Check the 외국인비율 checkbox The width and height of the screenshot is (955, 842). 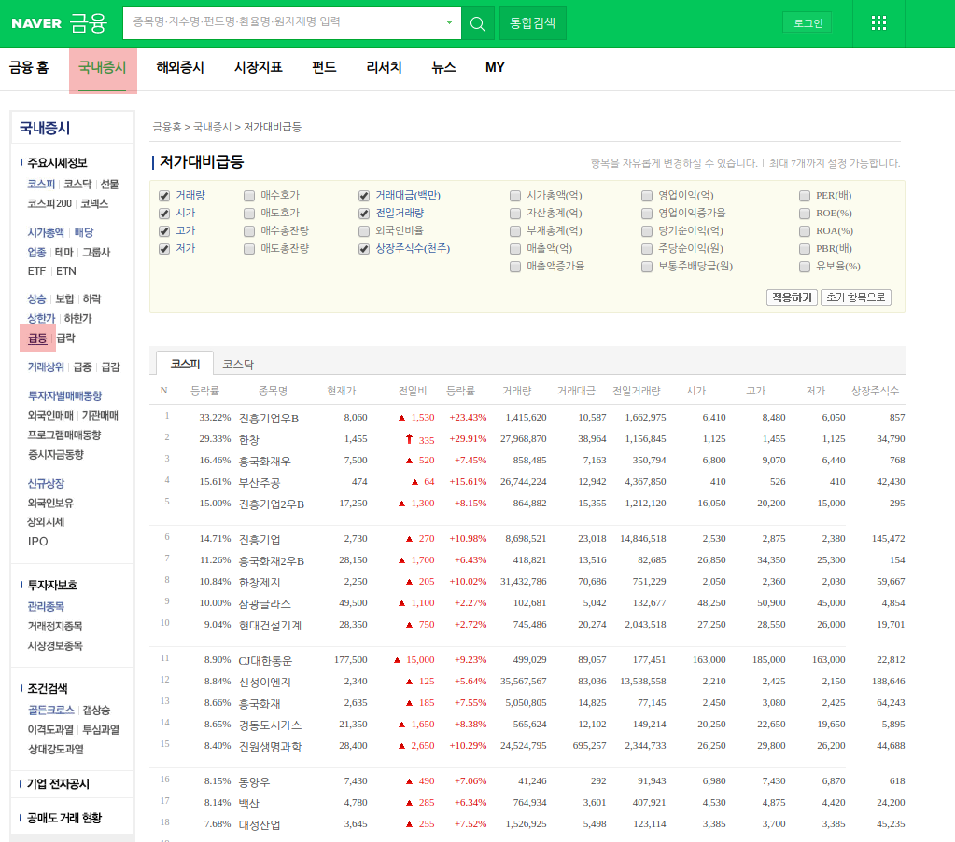coord(363,231)
